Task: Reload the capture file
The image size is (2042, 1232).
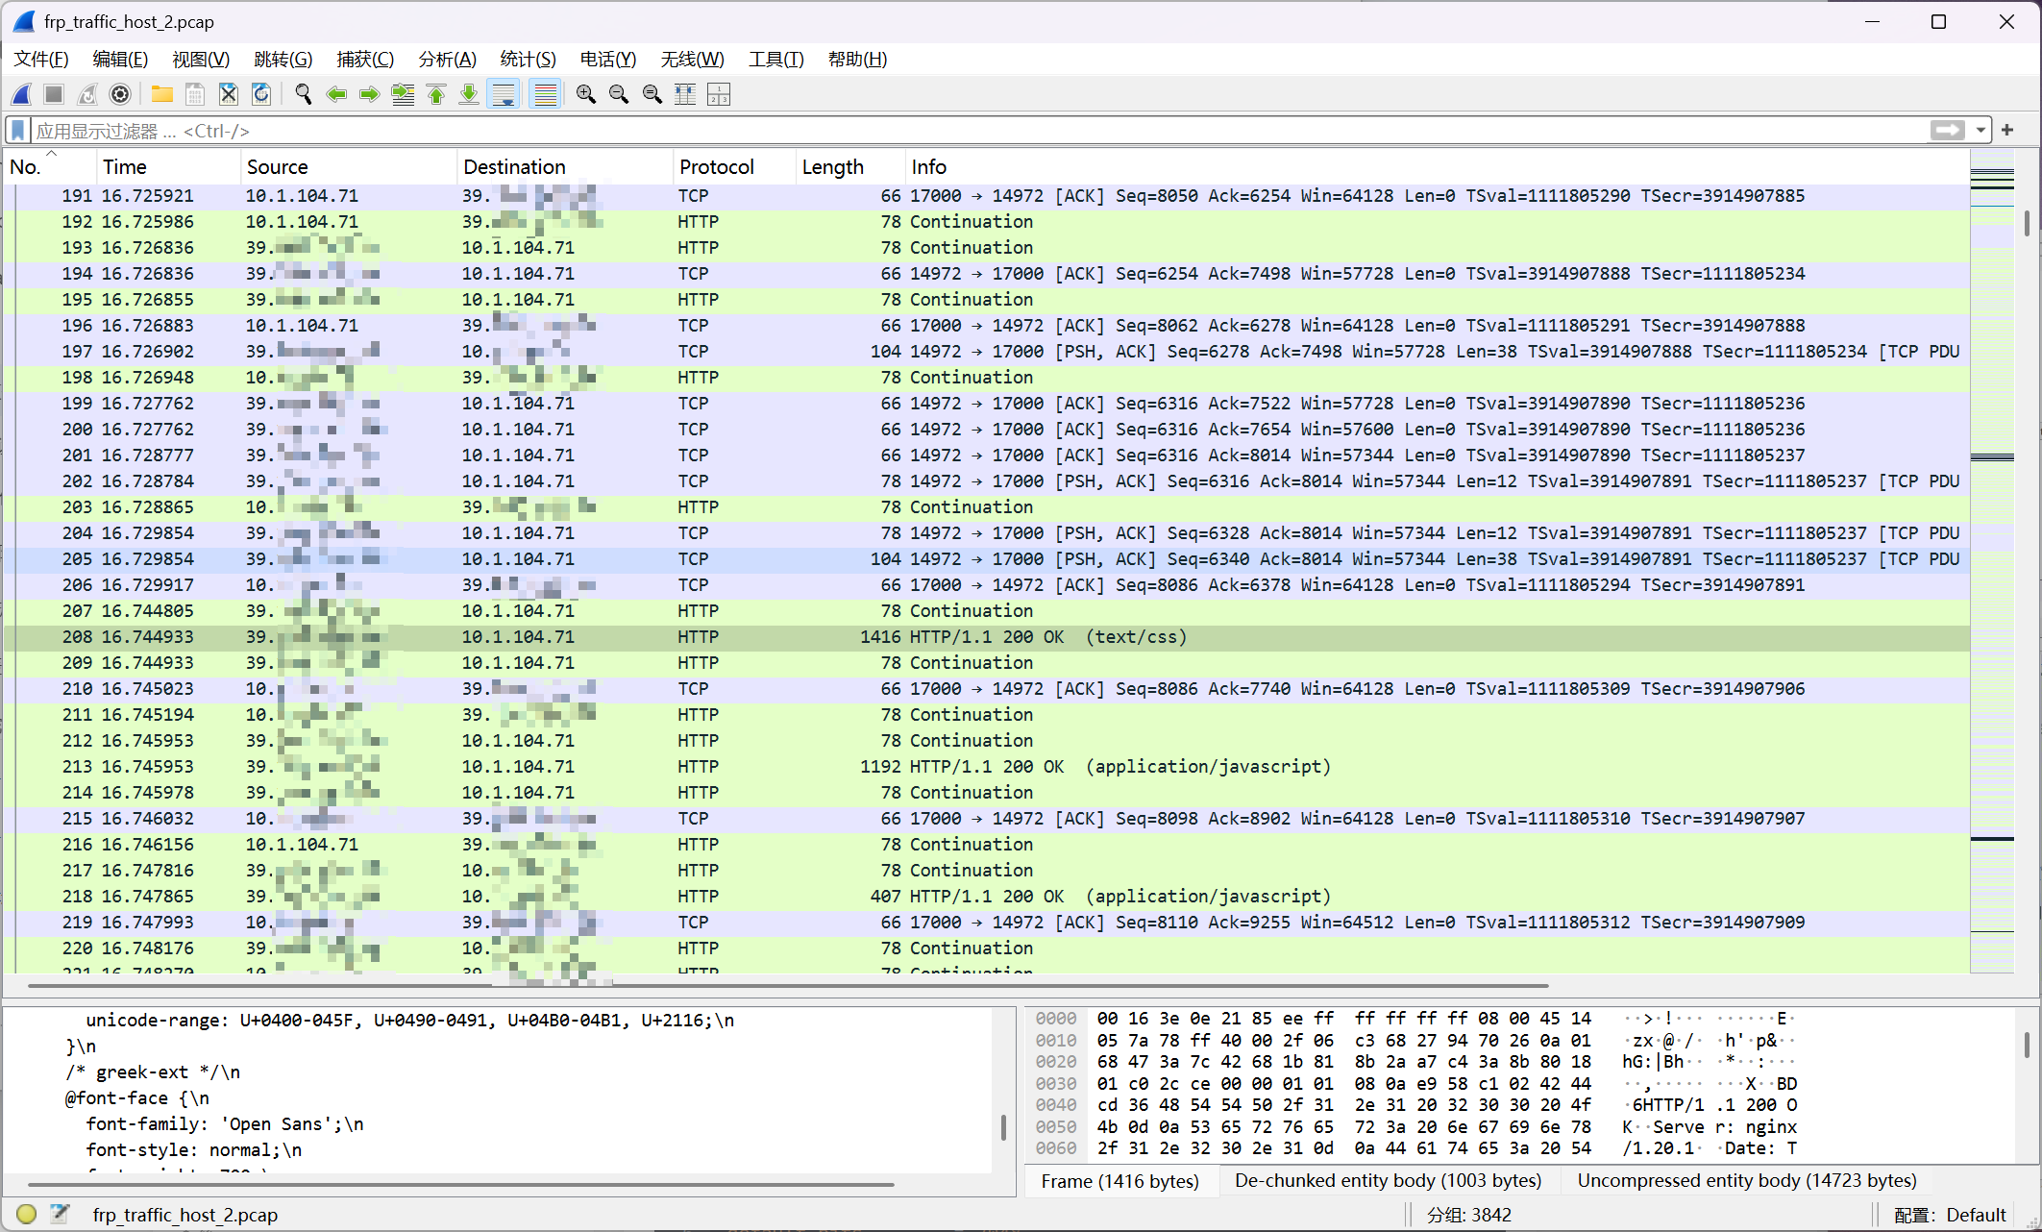Action: click(260, 94)
